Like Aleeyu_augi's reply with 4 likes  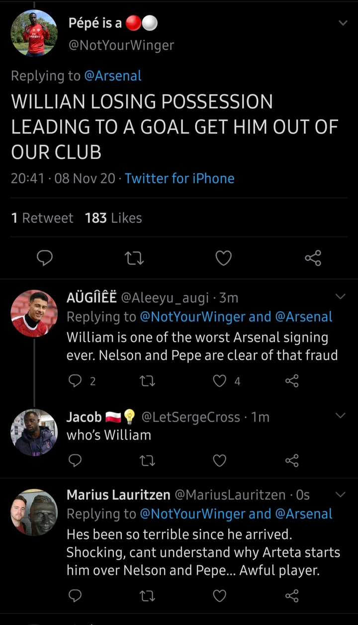coord(220,381)
